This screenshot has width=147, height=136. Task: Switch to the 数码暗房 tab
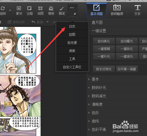pyautogui.click(x=117, y=10)
